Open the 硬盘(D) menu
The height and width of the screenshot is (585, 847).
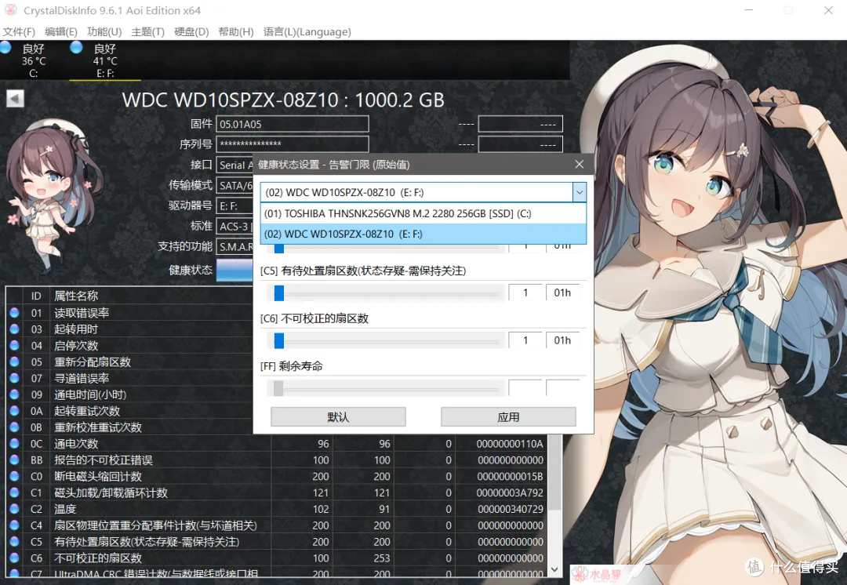[191, 32]
